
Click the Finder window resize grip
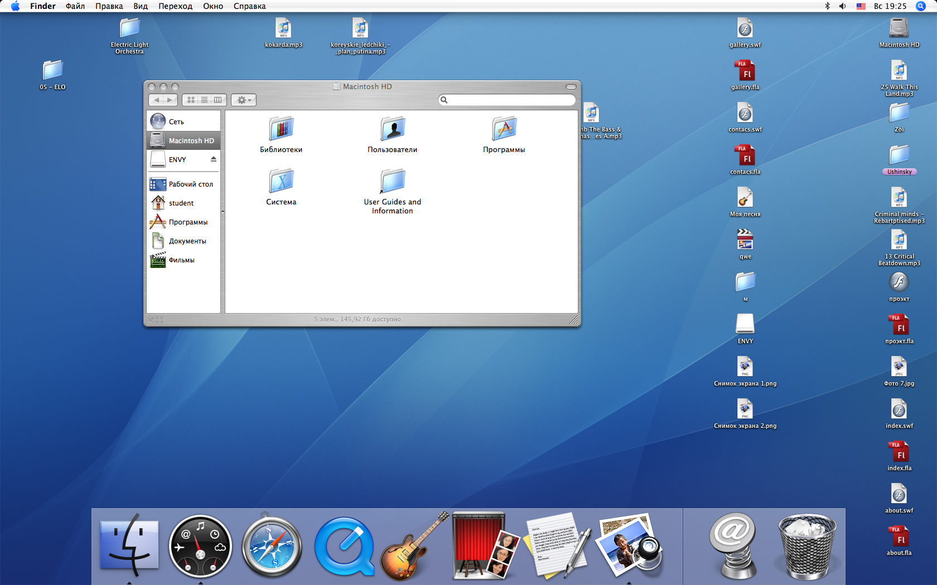574,320
